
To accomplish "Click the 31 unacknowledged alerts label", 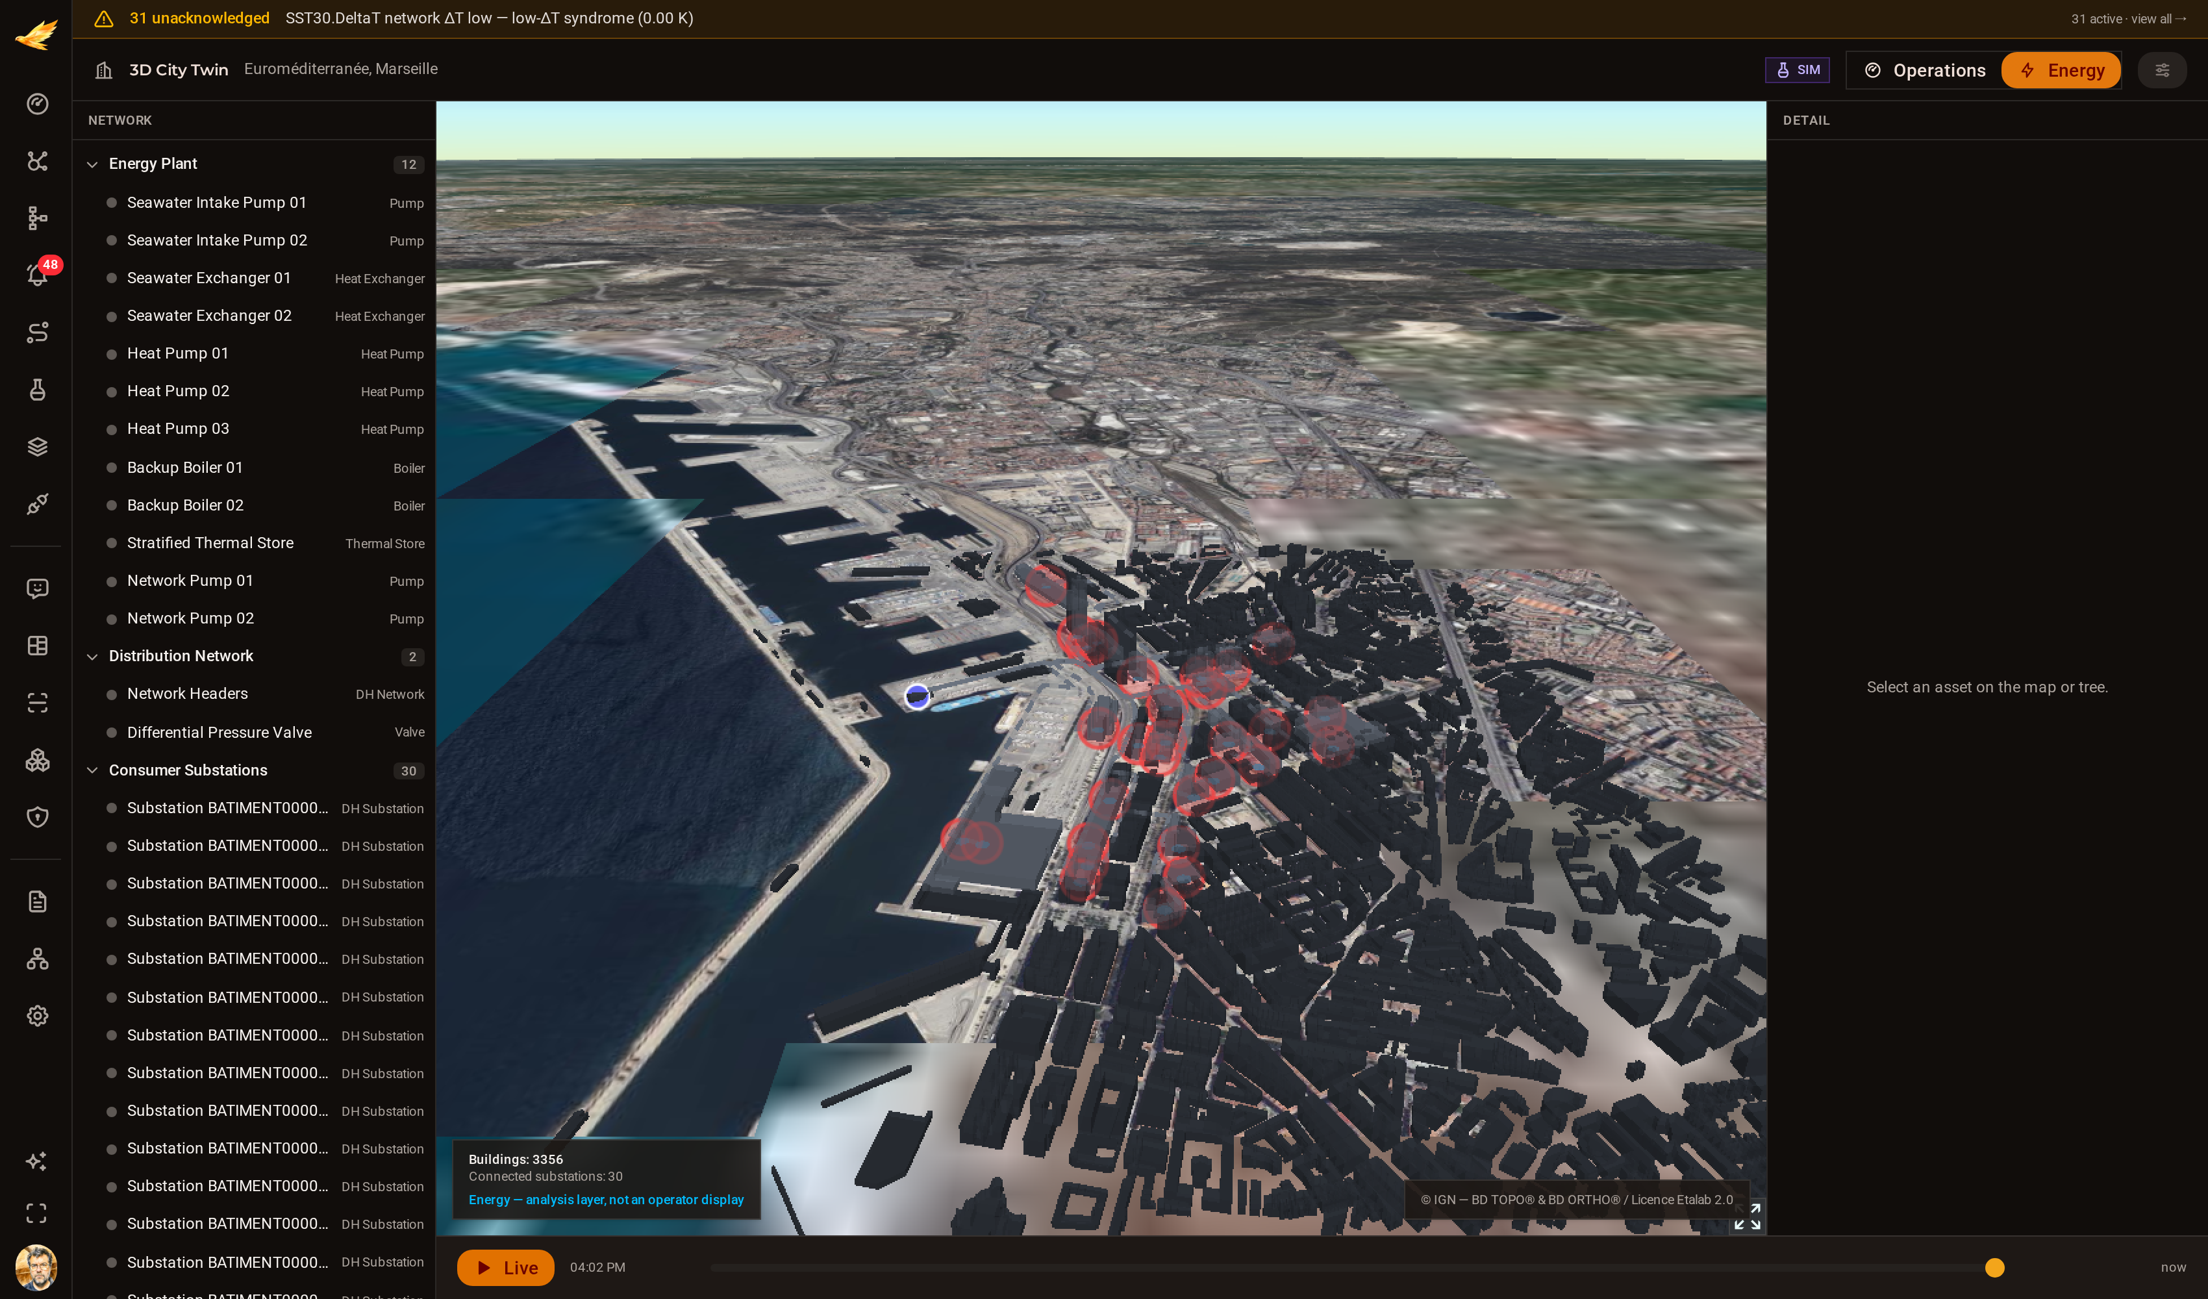I will coord(199,18).
